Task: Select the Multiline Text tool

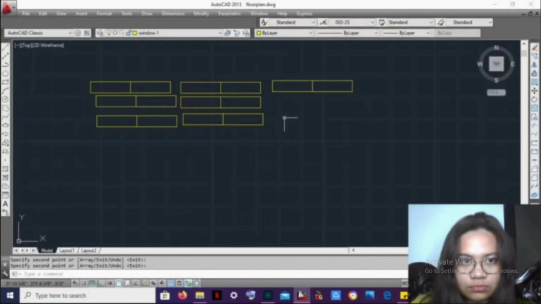Action: 5,204
